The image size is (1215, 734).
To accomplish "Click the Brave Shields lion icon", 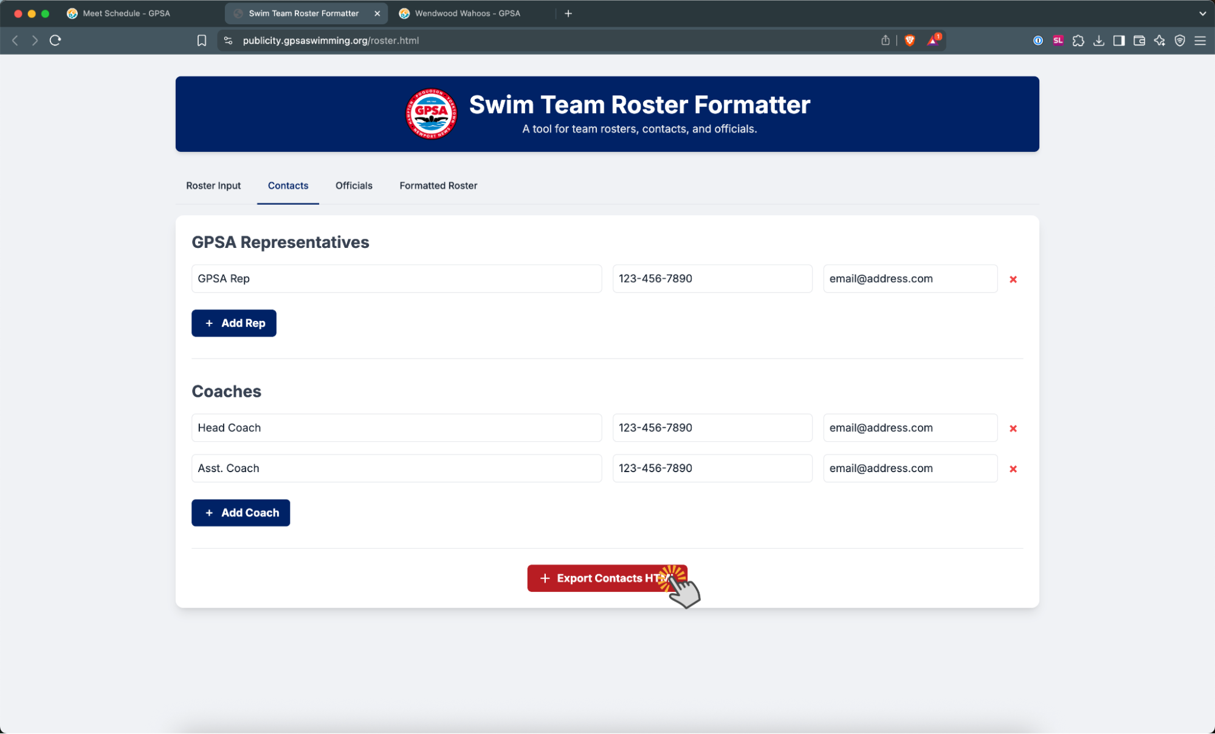I will (909, 41).
